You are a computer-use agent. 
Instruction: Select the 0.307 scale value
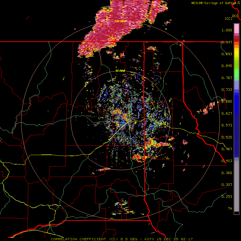point(227,184)
